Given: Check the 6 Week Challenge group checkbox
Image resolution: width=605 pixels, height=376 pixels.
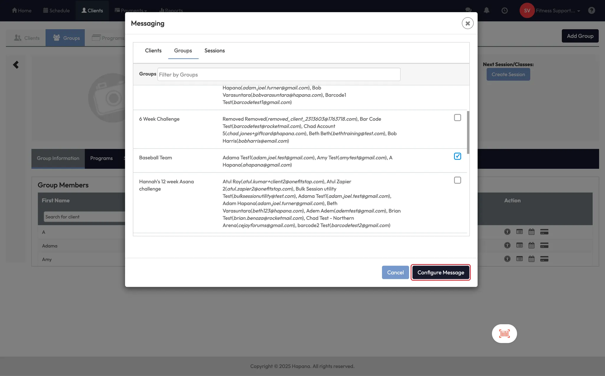Looking at the screenshot, I should point(457,118).
